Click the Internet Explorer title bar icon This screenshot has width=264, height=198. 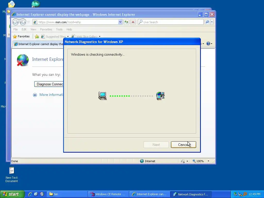(x=14, y=14)
